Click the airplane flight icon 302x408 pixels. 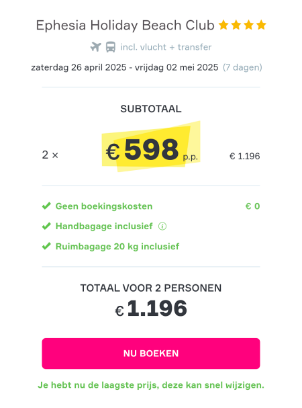click(x=96, y=47)
